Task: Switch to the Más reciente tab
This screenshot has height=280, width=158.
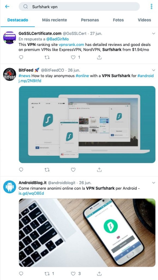Action: (55, 20)
